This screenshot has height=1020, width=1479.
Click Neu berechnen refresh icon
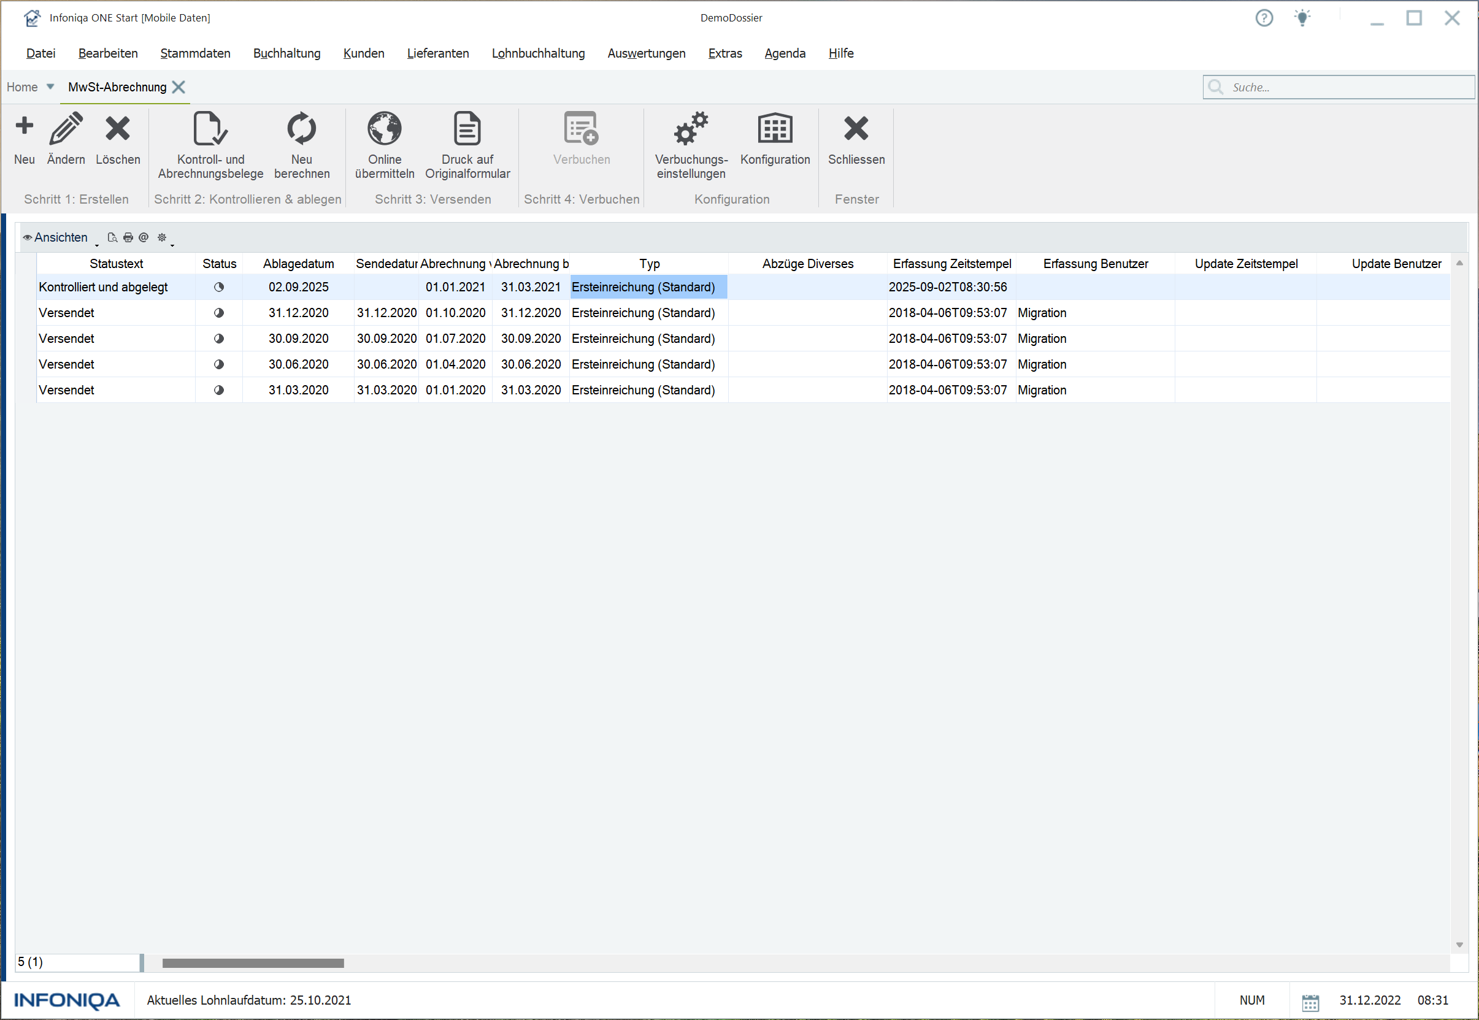(x=301, y=128)
